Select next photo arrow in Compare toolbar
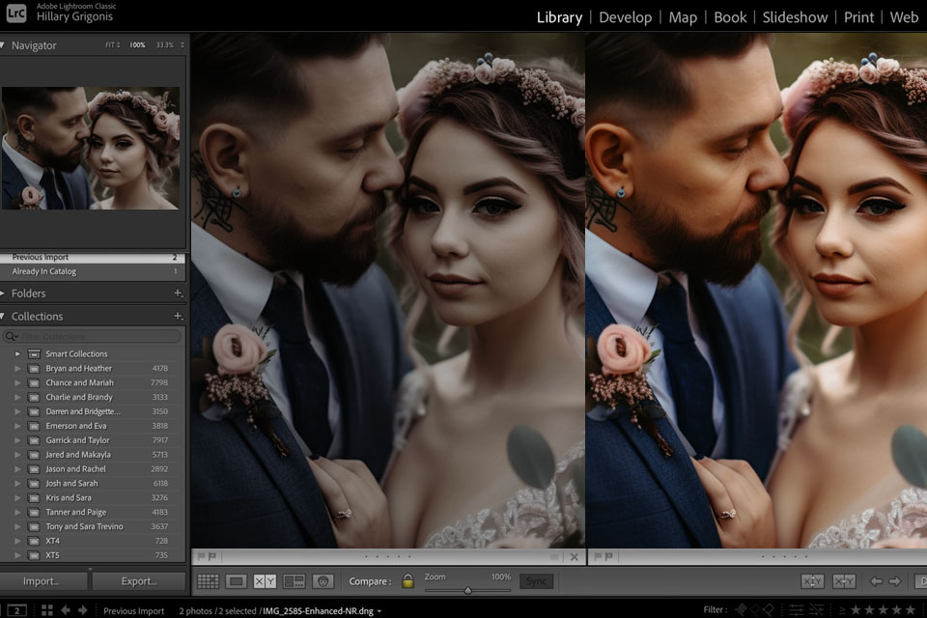This screenshot has height=618, width=927. pyautogui.click(x=894, y=581)
